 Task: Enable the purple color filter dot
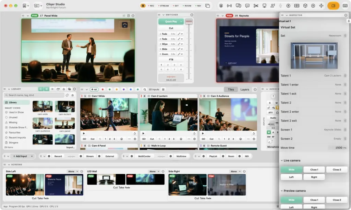[123, 90]
